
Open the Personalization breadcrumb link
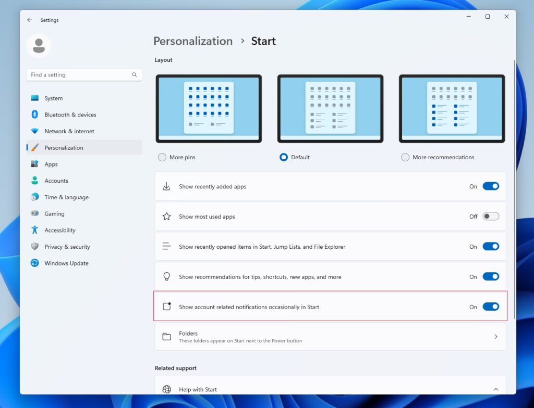[x=192, y=41]
